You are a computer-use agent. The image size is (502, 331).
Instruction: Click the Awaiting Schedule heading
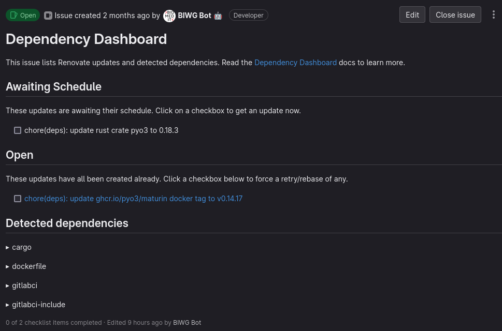pyautogui.click(x=53, y=86)
